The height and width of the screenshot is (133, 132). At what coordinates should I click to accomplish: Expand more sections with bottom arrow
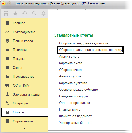25,128
